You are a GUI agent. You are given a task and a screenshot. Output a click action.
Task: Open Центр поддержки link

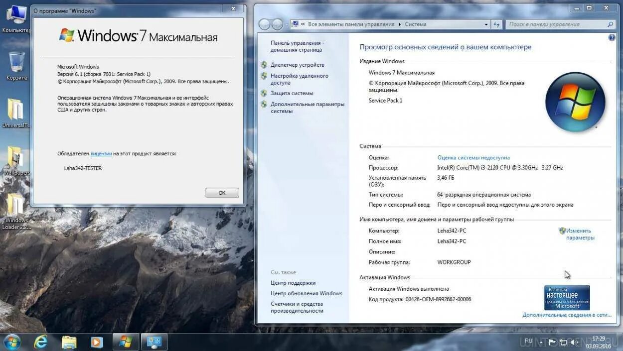(x=293, y=283)
